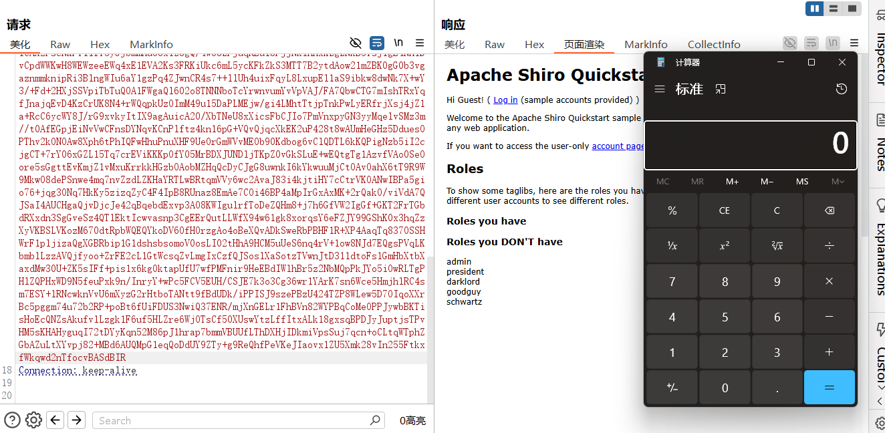Go to next search match arrow

77,420
